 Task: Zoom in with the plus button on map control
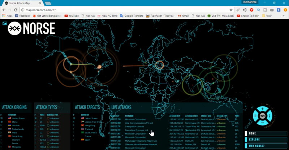[x=263, y=109]
